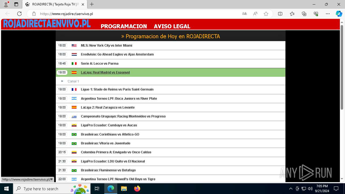
Task: Open the tab actions menu icon
Action: pos(16,4)
